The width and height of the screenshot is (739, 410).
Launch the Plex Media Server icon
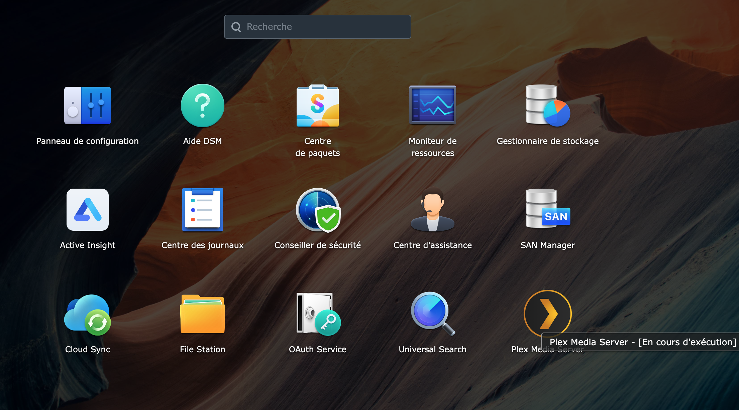547,314
